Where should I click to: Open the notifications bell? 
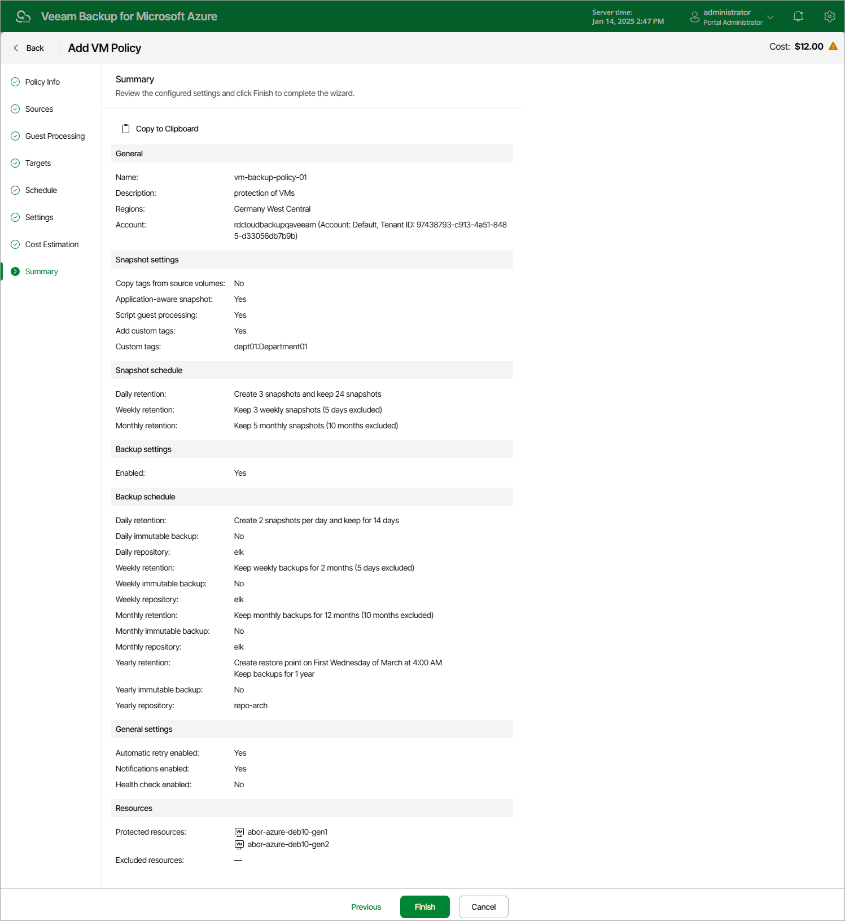(798, 16)
